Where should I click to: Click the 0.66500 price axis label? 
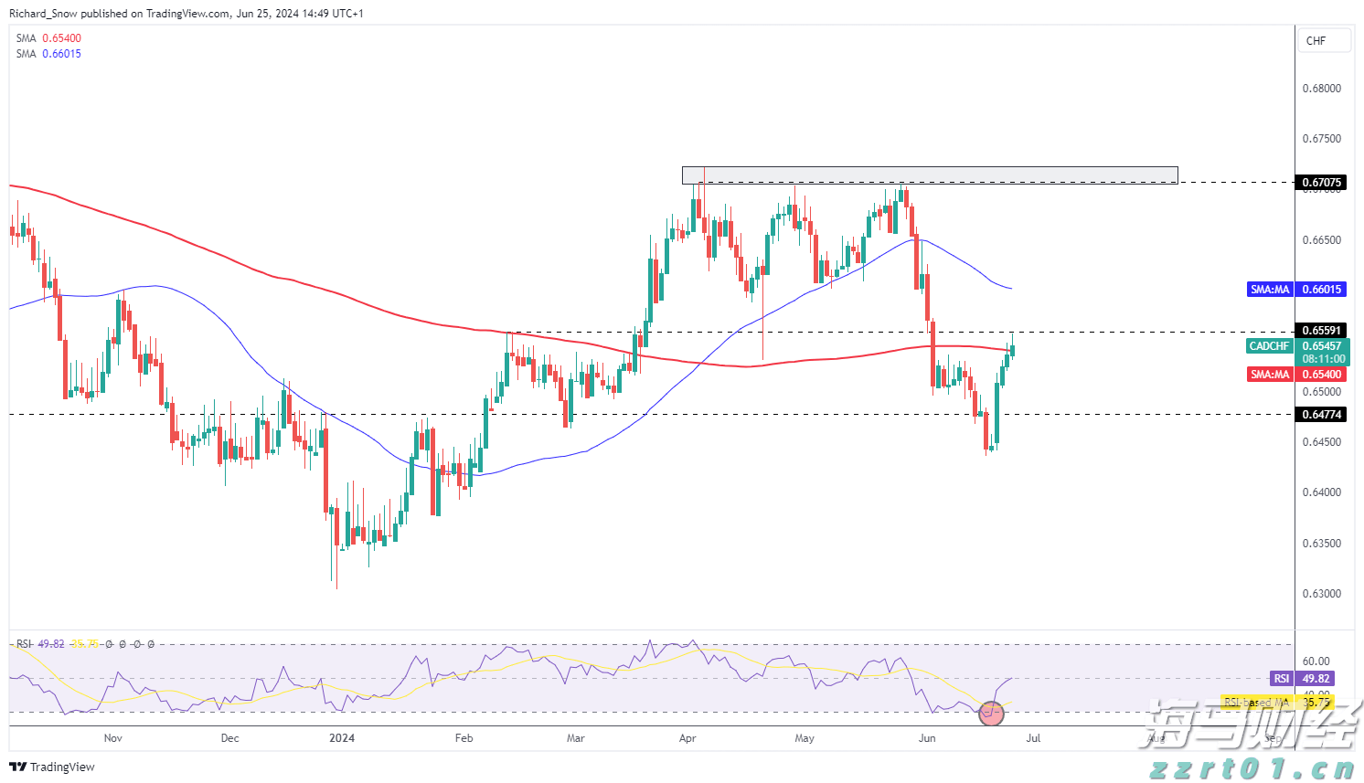tap(1322, 240)
